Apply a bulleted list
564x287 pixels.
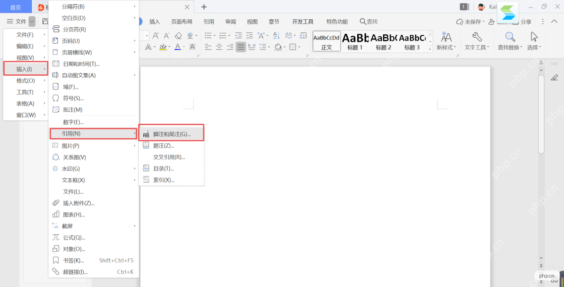(208, 36)
